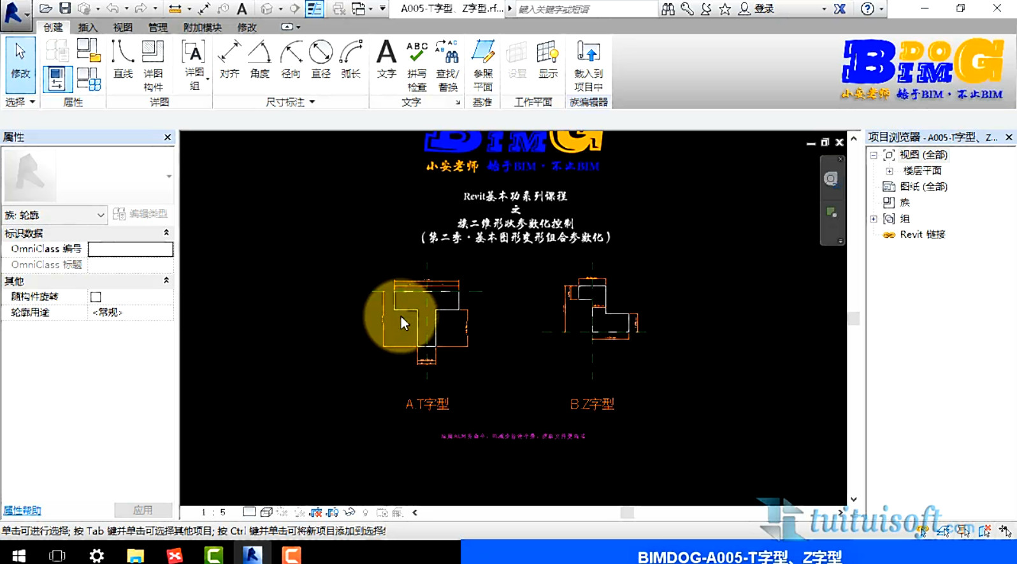Click the Open file icon in quick access toolbar
This screenshot has width=1017, height=564.
tap(45, 9)
